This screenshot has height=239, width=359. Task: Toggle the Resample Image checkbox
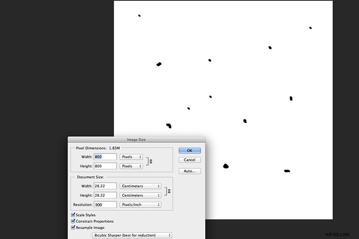point(73,228)
